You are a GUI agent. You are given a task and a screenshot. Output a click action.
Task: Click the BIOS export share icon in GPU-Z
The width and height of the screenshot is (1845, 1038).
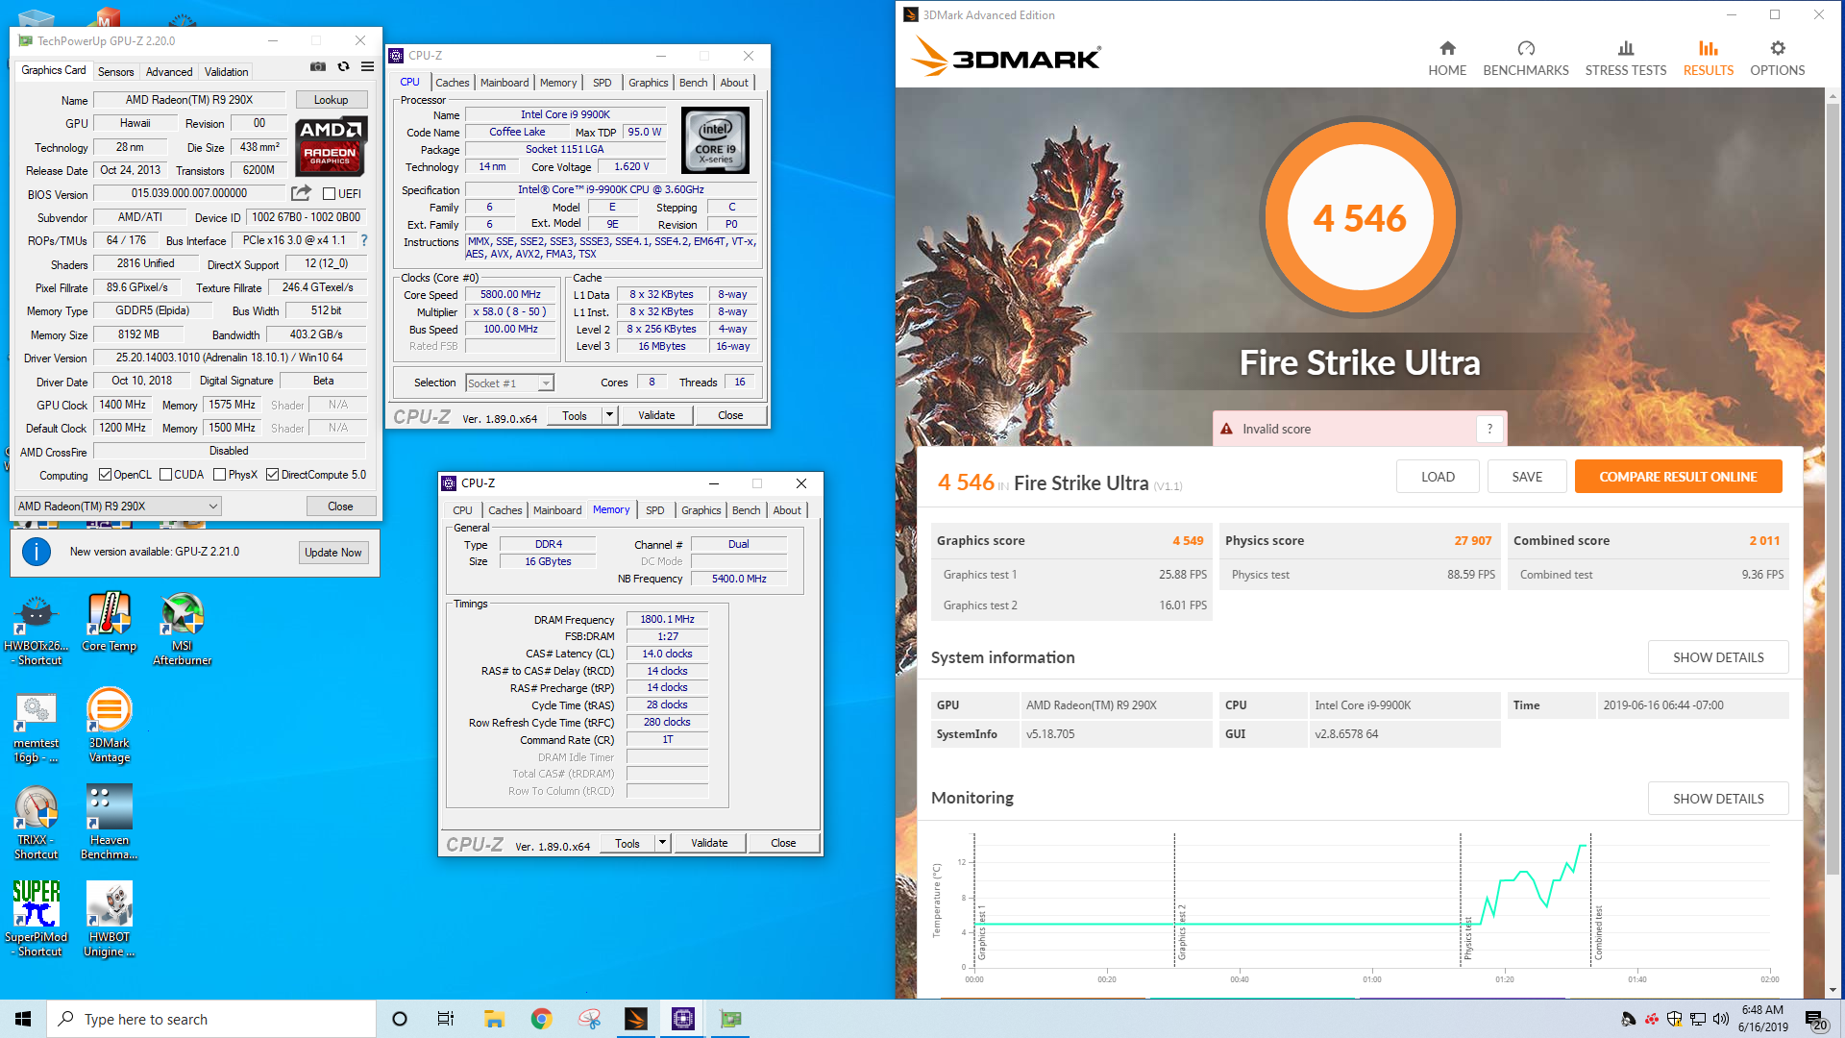301,193
